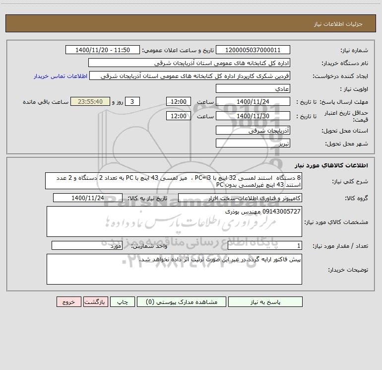
Task: Click the delivery province field 'آذربایجان شرقی'
Action: [253, 130]
